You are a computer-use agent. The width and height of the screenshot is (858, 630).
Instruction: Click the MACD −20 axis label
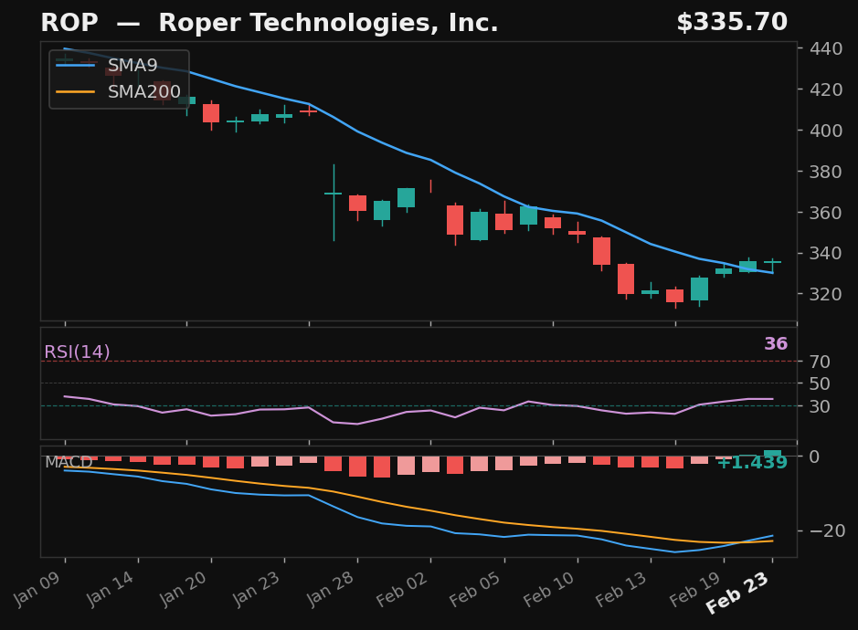click(827, 530)
